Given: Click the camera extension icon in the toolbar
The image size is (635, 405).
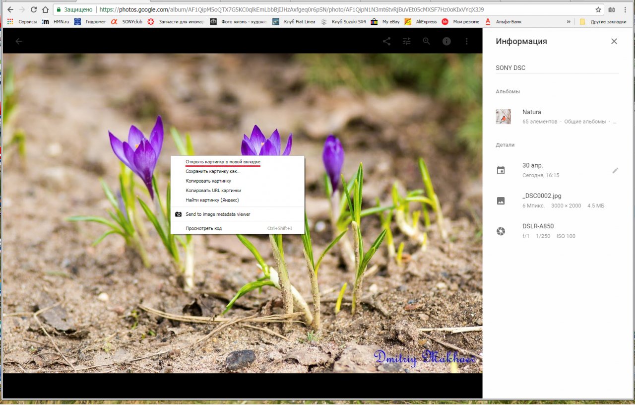Looking at the screenshot, I should [612, 9].
